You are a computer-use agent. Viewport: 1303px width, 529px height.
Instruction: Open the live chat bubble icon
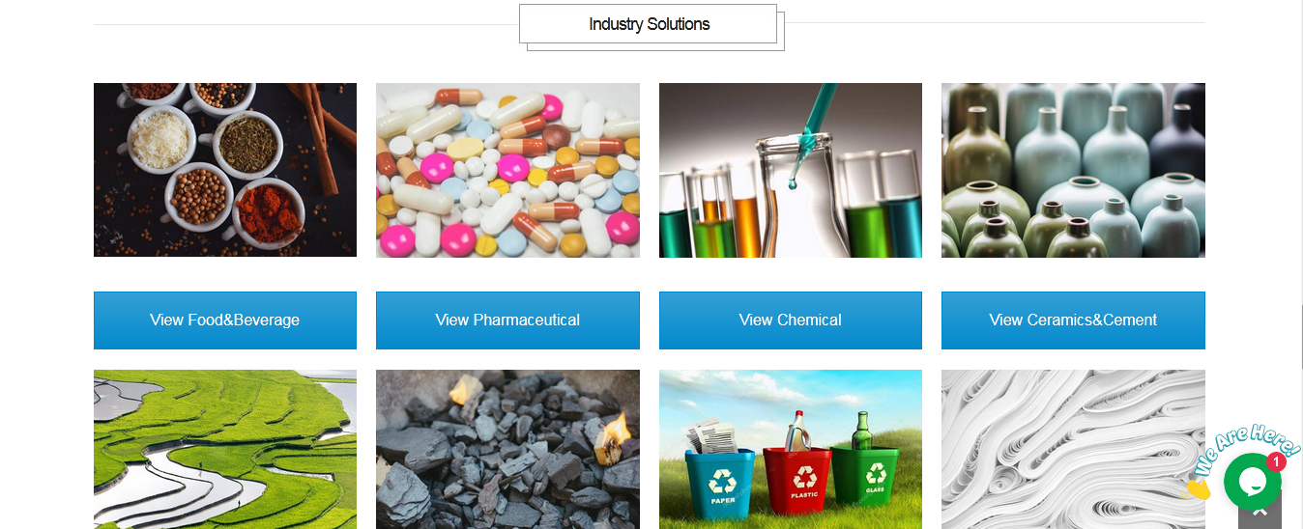point(1252,481)
